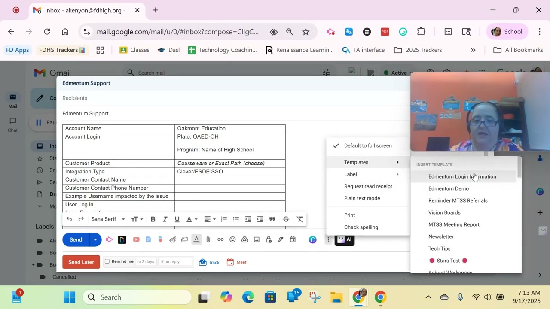Open Windows Start menu on taskbar

[x=69, y=297]
